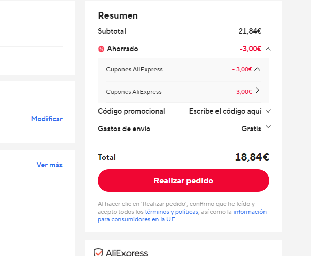Image resolution: width=311 pixels, height=256 pixels.
Task: Open the second Cupones AliExpress row arrow
Action: tap(257, 90)
